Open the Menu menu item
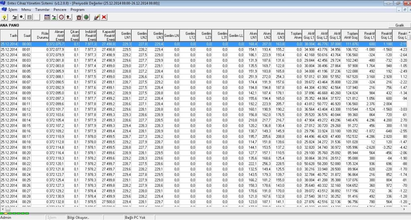 (26, 10)
